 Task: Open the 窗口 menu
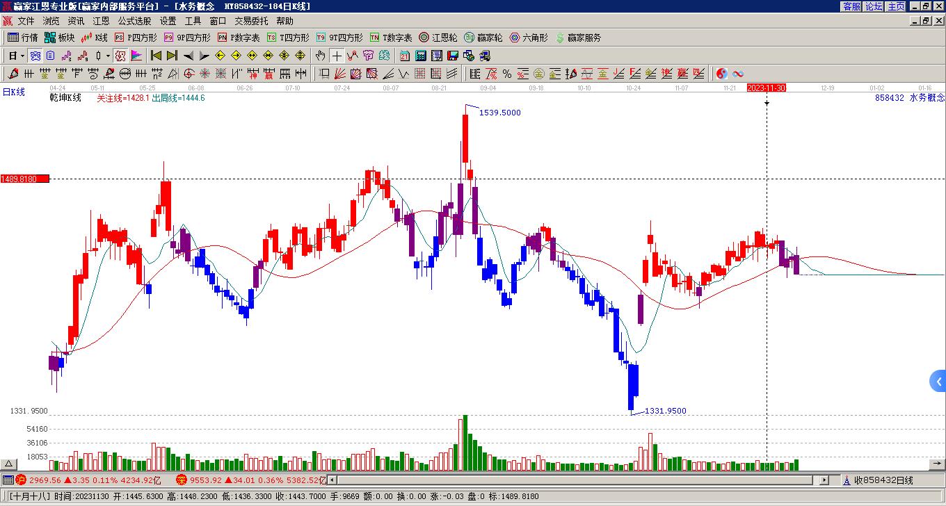[218, 22]
